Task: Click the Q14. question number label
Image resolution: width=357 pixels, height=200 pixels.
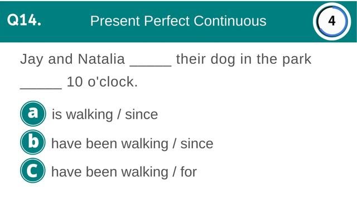Action: coord(24,20)
